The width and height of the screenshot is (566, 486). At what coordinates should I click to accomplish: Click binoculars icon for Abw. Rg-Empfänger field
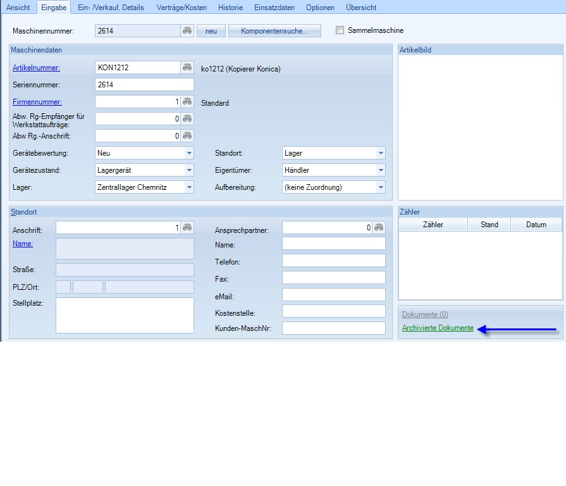click(187, 119)
